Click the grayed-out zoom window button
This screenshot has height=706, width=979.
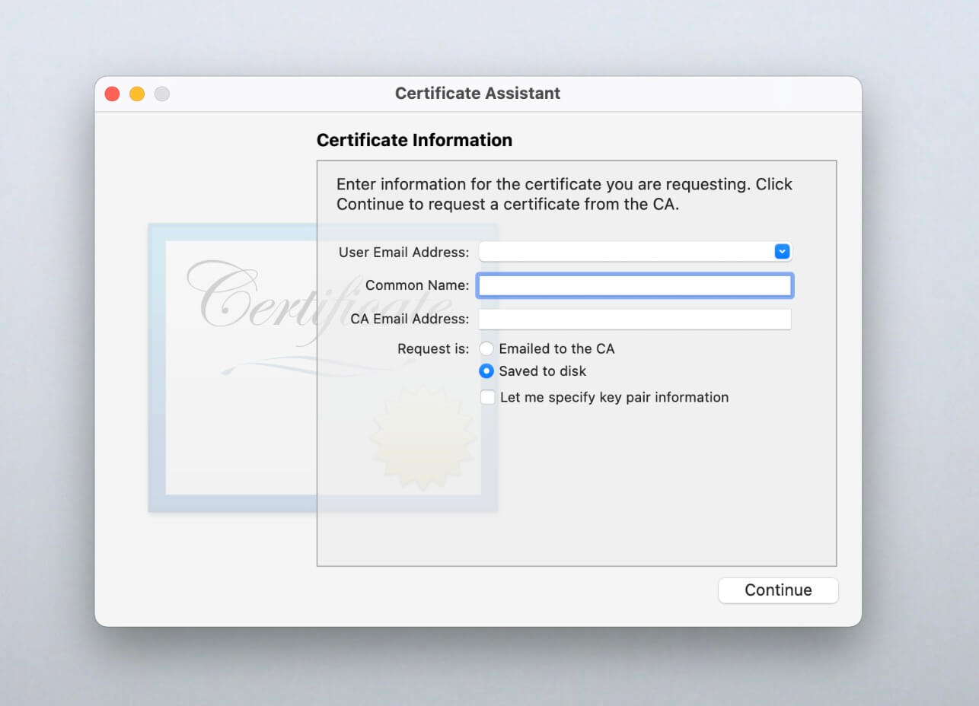click(x=162, y=94)
